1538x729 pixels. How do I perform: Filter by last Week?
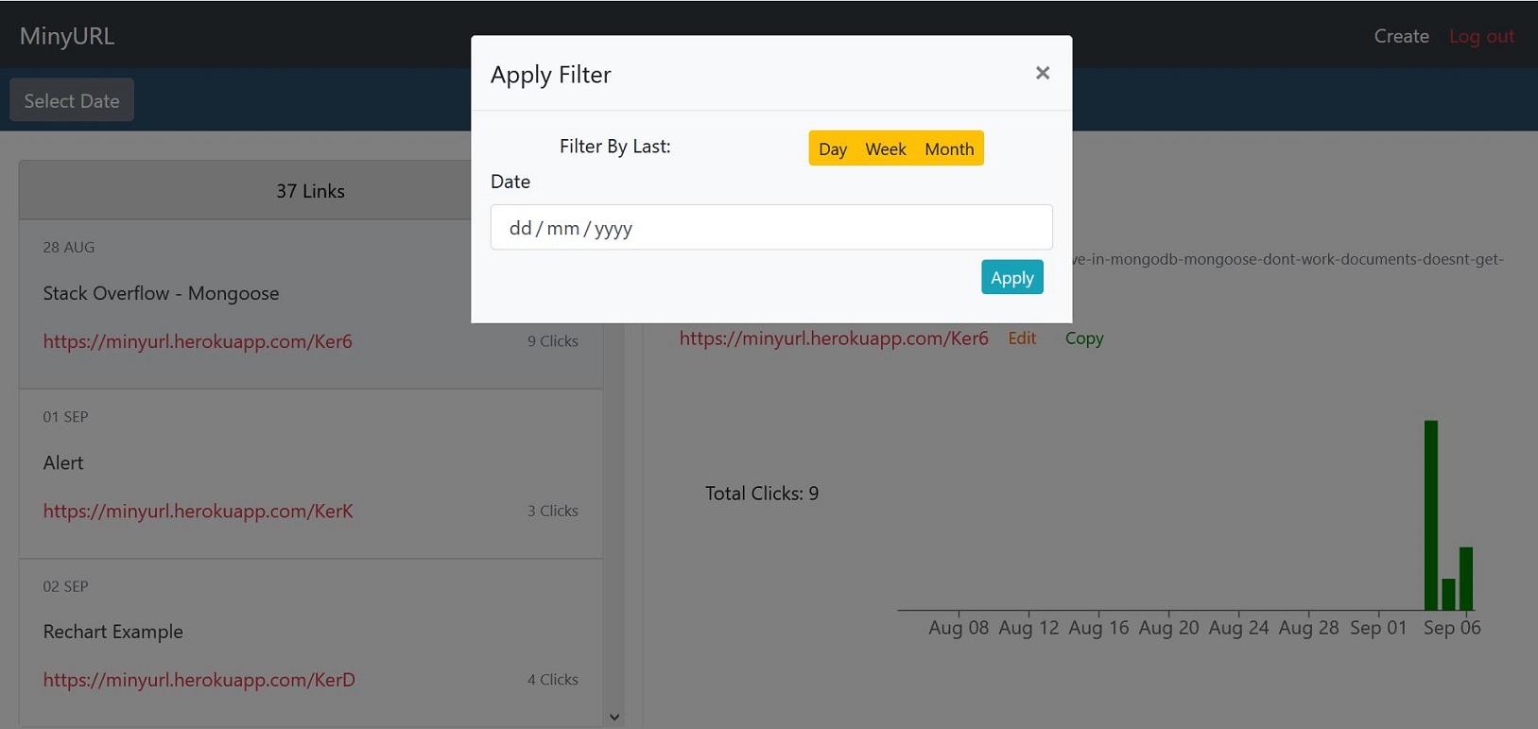coord(886,148)
